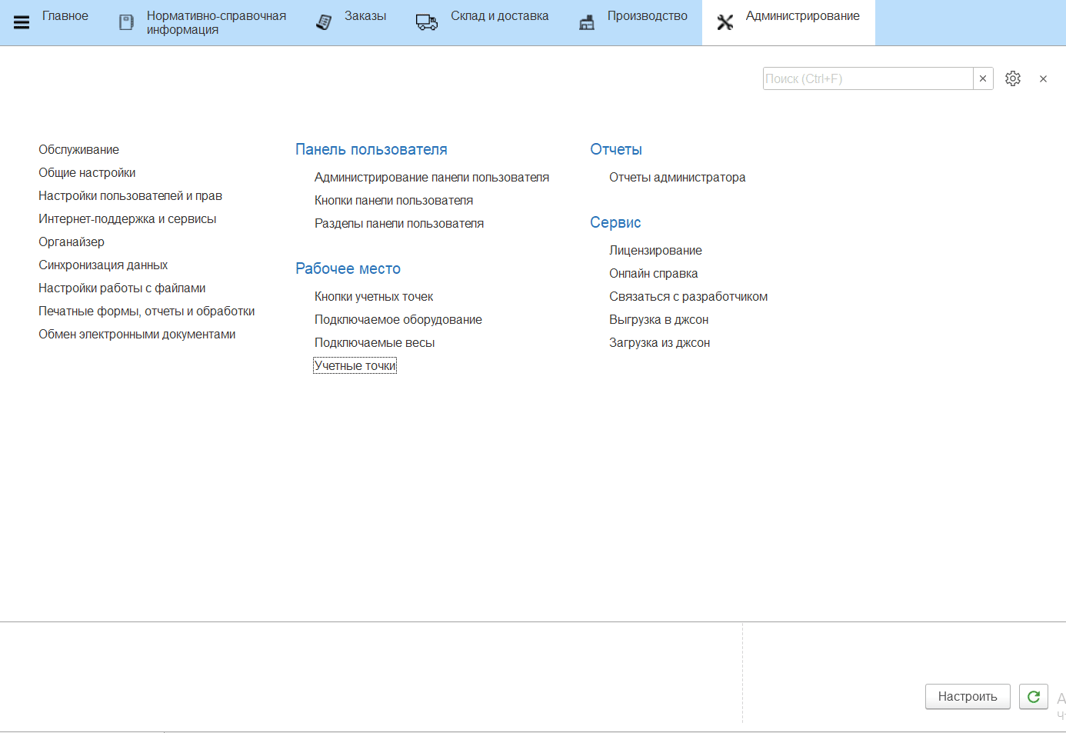This screenshot has width=1066, height=733.
Task: Open Лицензирование under Сервис
Action: (655, 250)
